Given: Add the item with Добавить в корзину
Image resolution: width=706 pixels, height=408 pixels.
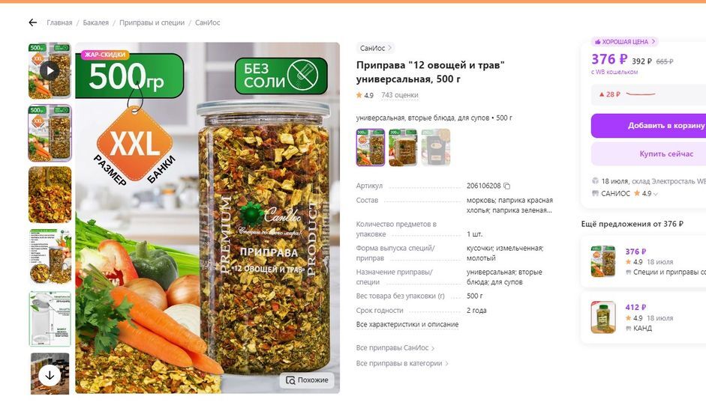Looking at the screenshot, I should pos(648,125).
